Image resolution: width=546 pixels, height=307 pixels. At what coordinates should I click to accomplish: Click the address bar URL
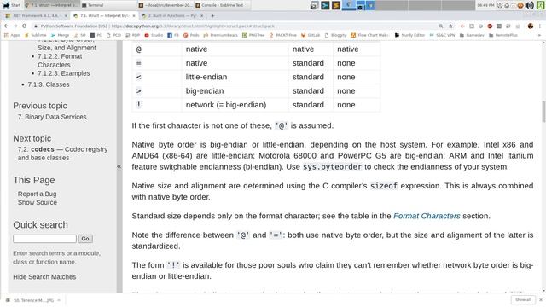click(194, 26)
